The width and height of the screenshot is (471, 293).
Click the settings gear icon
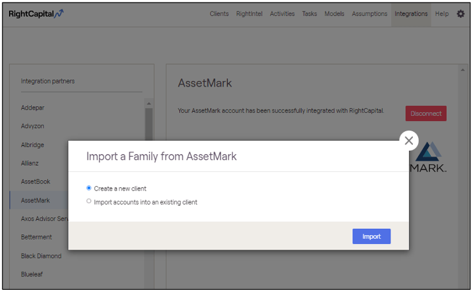tap(460, 14)
